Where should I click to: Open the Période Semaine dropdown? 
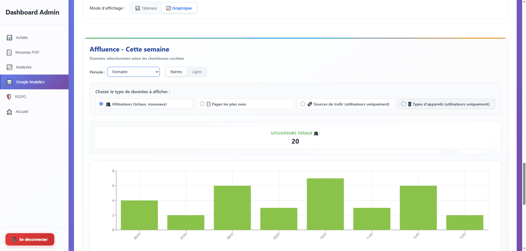pos(133,72)
